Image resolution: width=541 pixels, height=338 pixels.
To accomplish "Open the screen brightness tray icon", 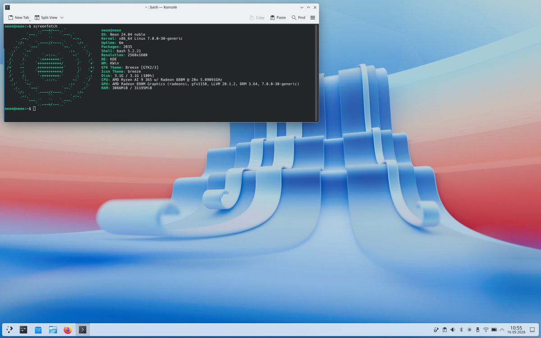I will click(469, 330).
